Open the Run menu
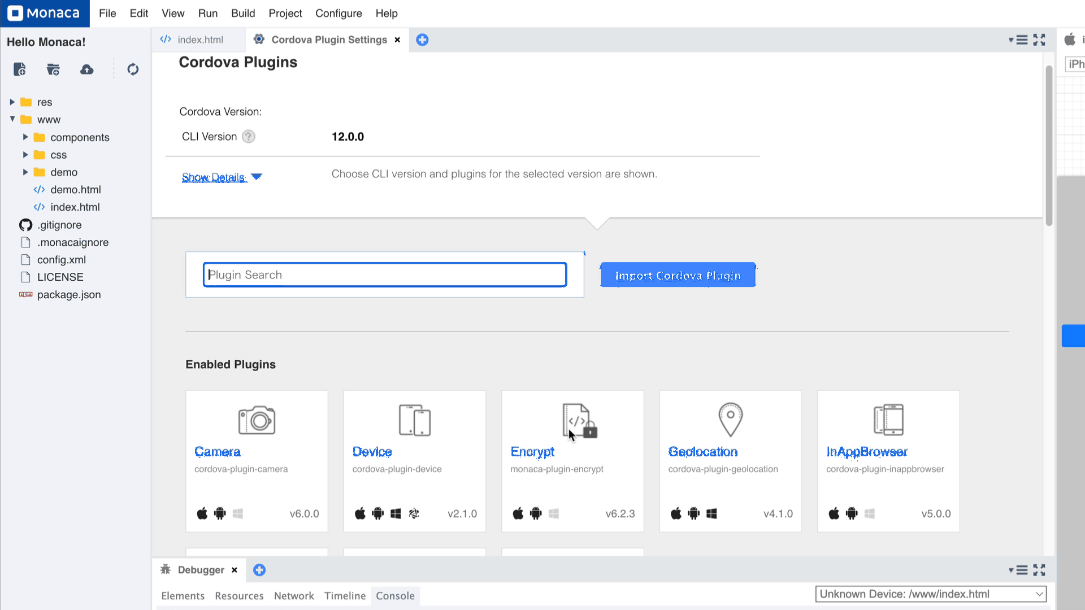The image size is (1085, 610). tap(207, 13)
